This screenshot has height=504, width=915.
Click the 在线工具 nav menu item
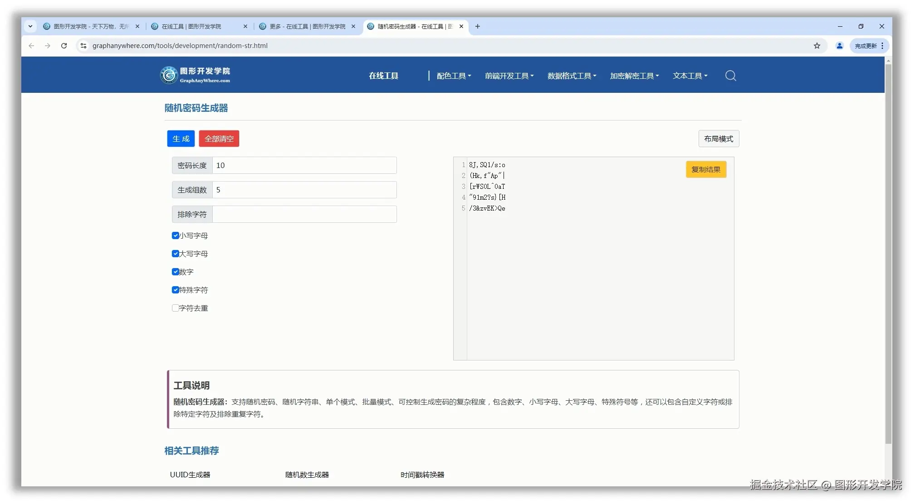click(x=383, y=76)
